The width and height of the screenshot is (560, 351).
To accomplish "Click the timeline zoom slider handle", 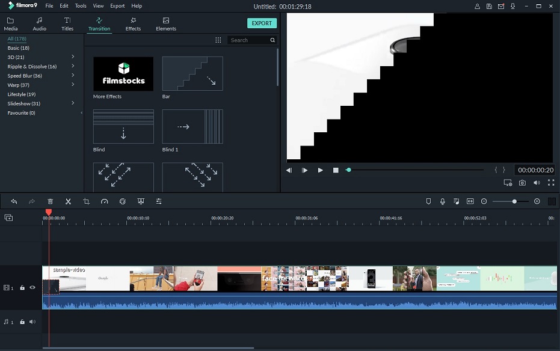I will tap(514, 201).
